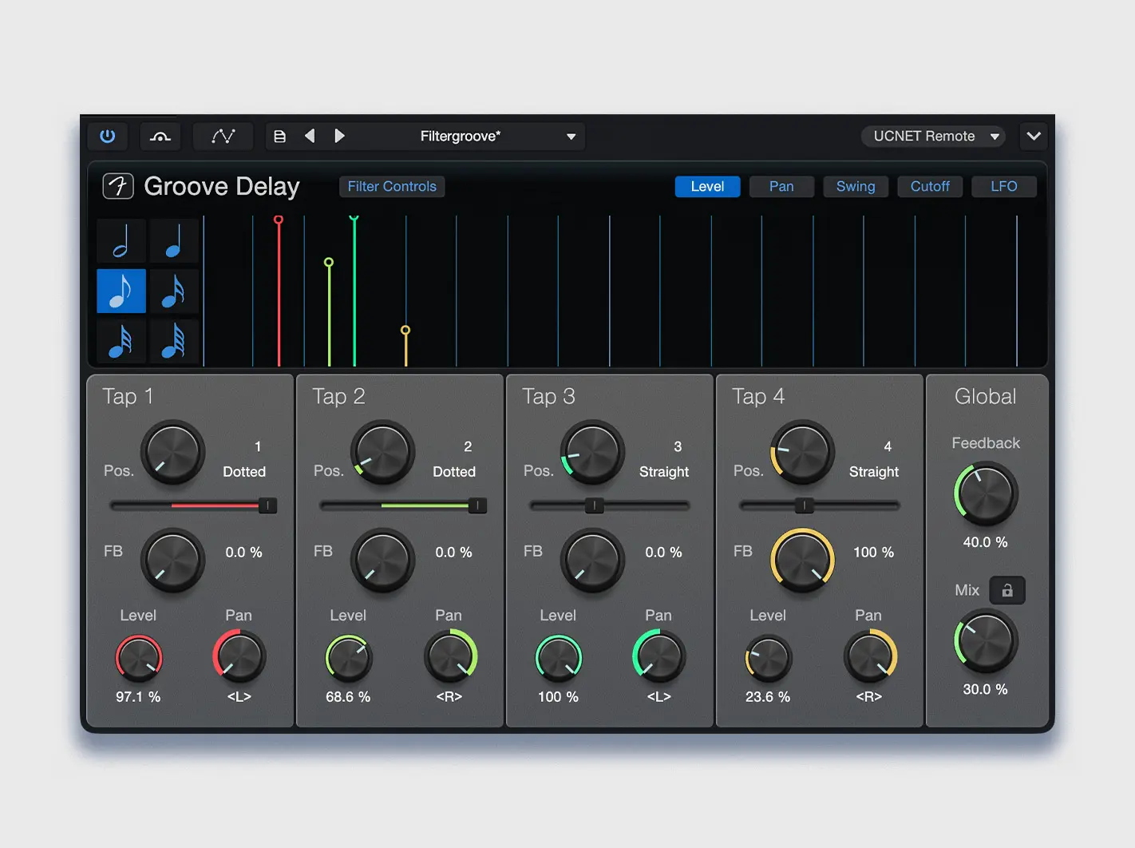1135x848 pixels.
Task: Expand the UCNET Remote dropdown
Action: [x=932, y=136]
